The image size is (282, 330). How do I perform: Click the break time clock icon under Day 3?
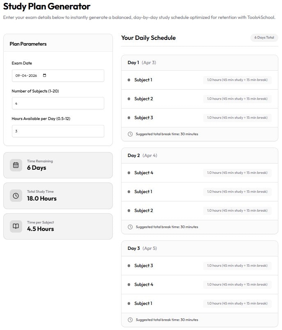[x=131, y=320]
